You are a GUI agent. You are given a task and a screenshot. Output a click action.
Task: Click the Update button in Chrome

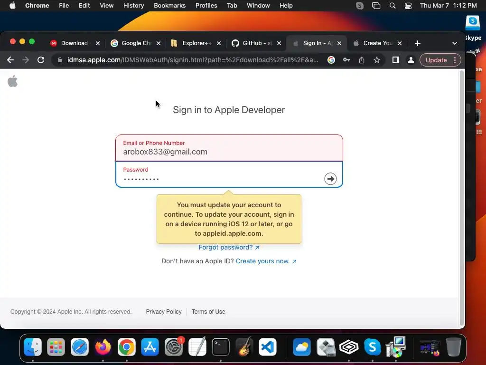(436, 60)
